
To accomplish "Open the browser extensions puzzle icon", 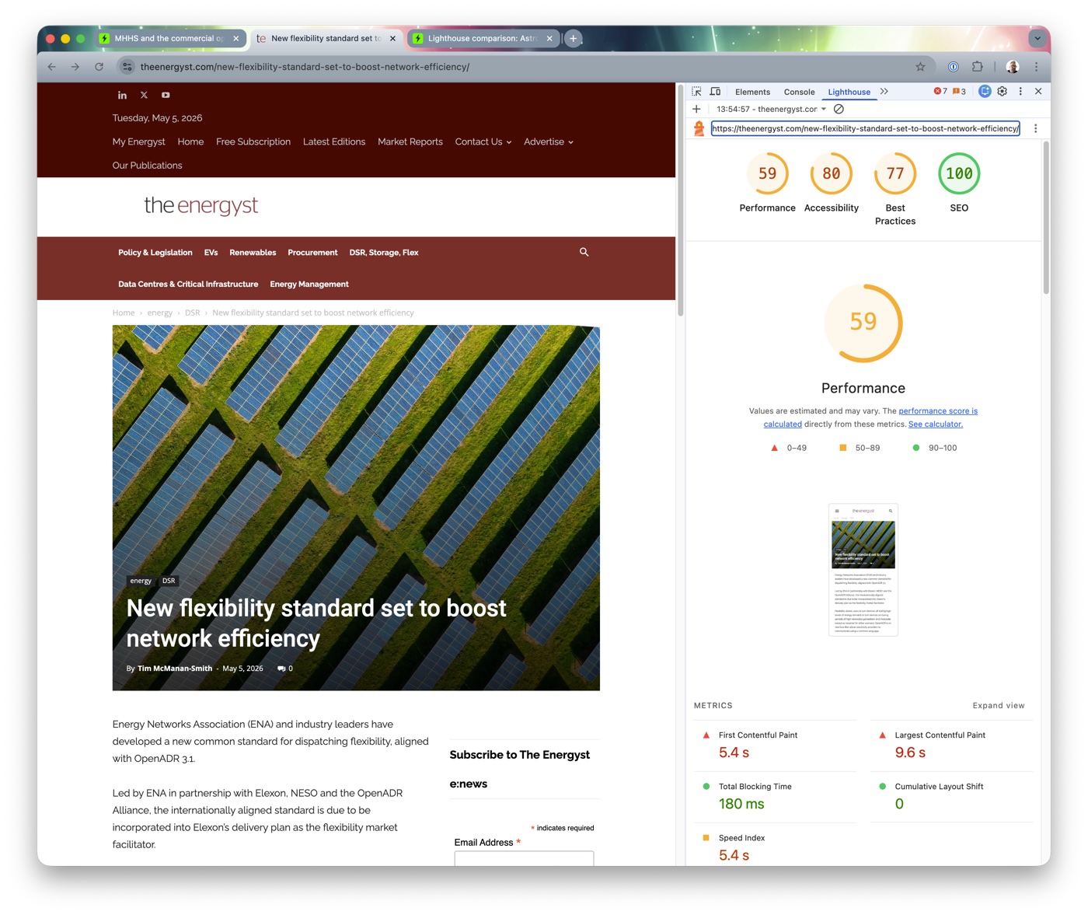I will [978, 67].
